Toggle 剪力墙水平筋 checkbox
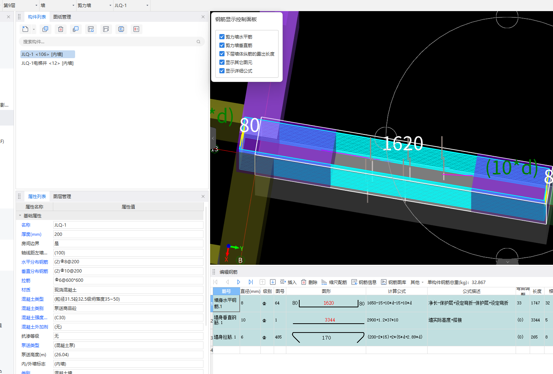 click(x=222, y=37)
